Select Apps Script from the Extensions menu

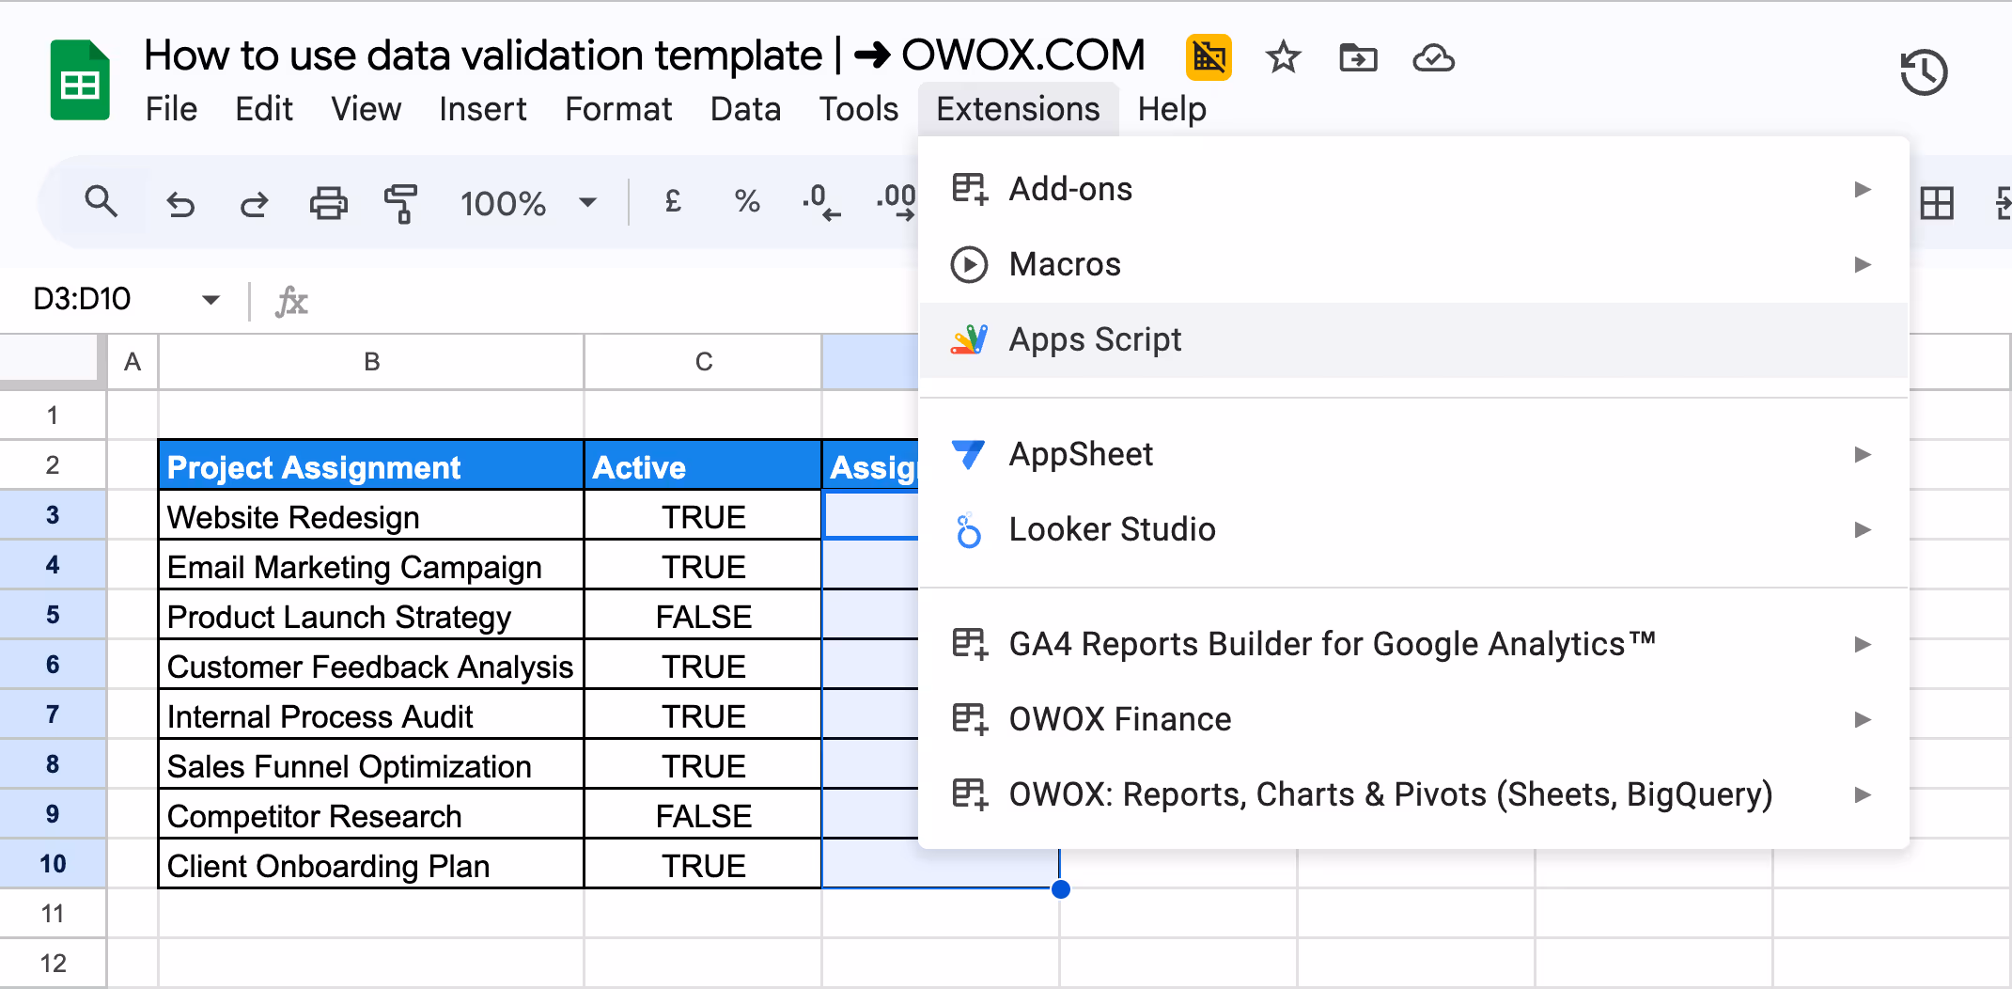pos(1095,339)
